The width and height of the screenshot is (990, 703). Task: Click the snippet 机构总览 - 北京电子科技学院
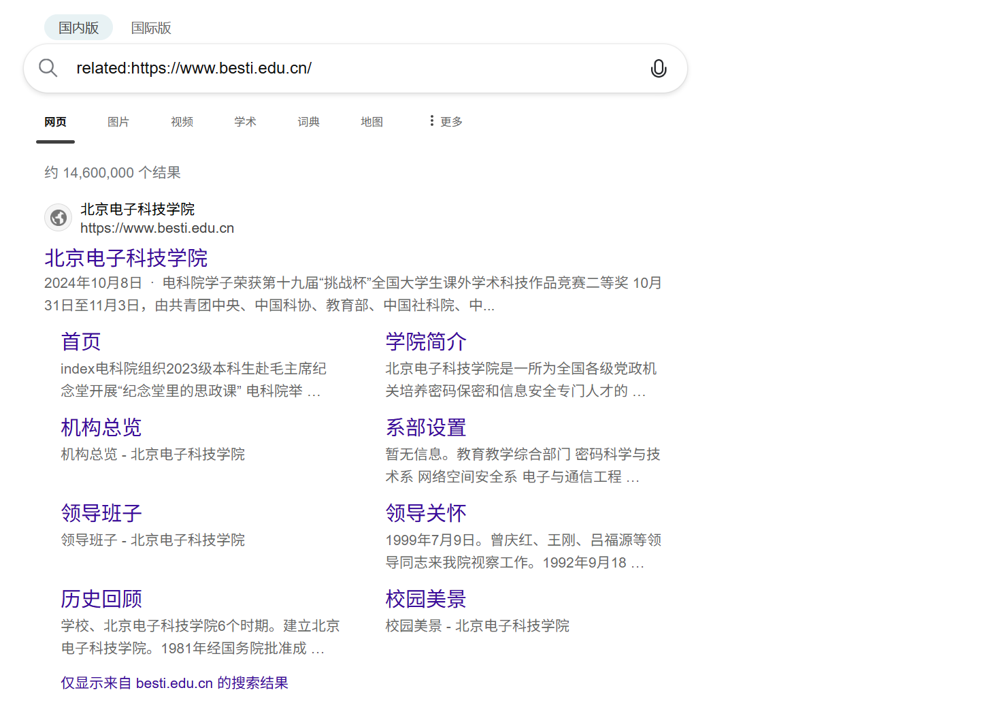[152, 454]
